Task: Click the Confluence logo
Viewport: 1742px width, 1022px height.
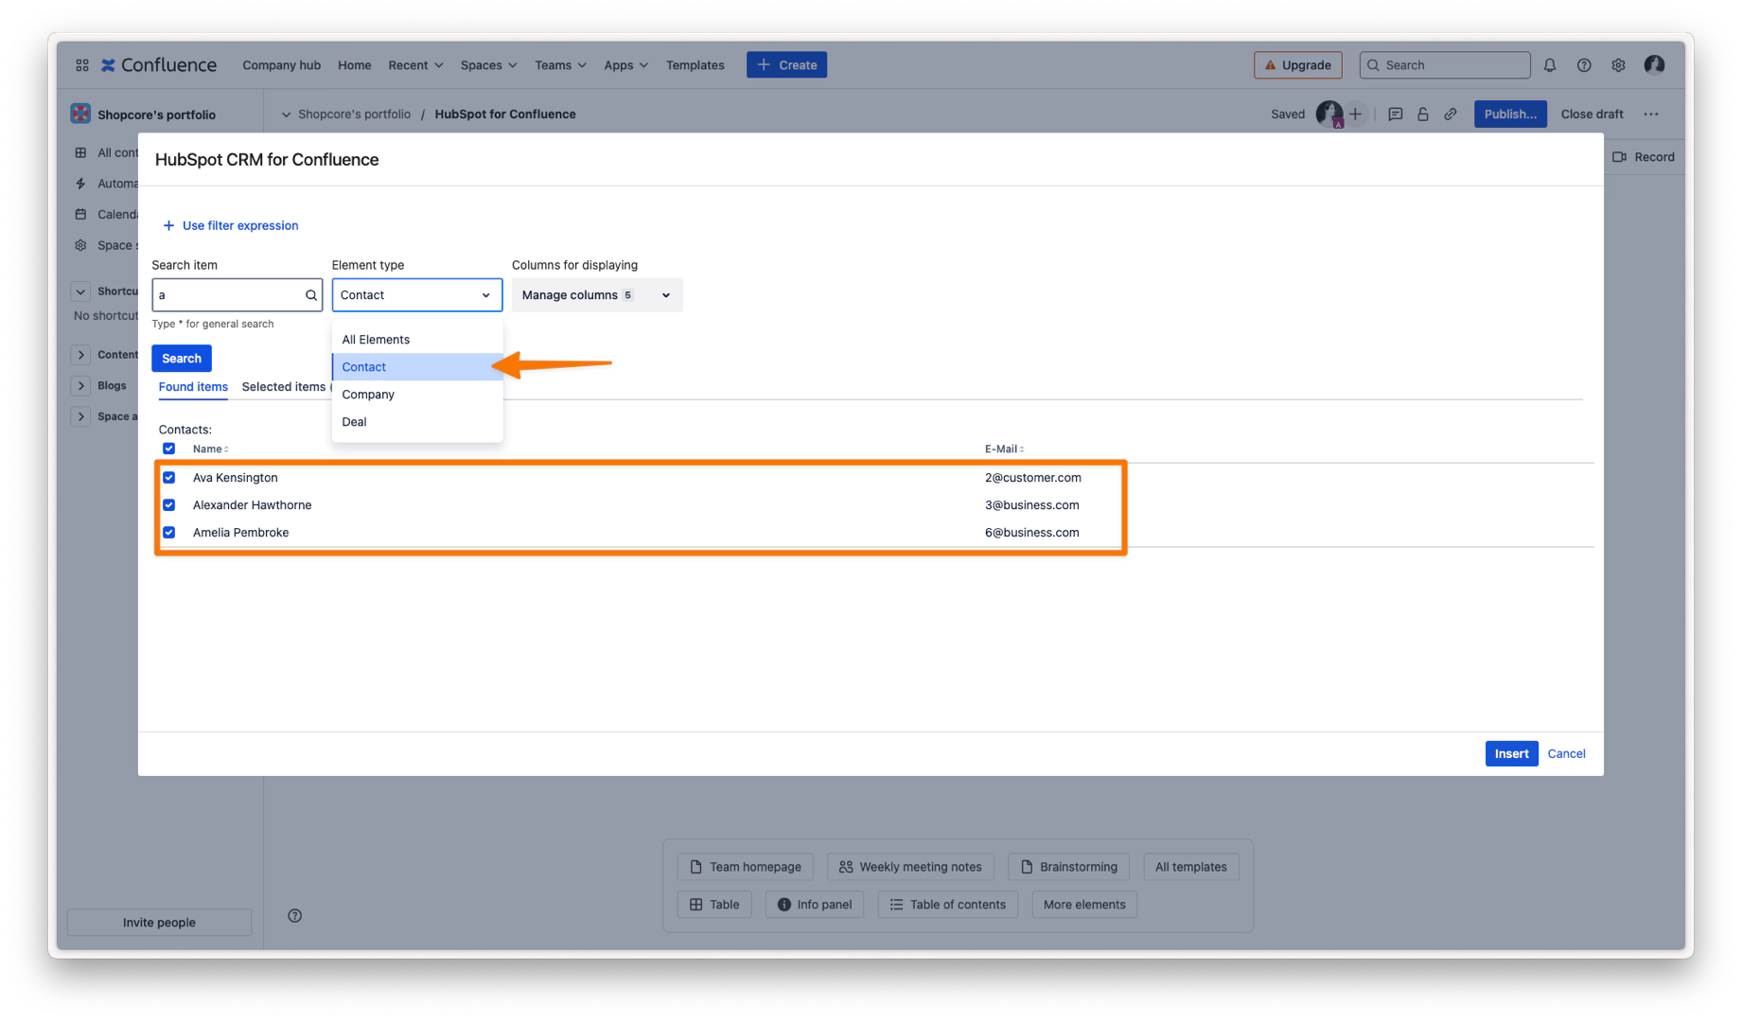Action: (x=159, y=65)
